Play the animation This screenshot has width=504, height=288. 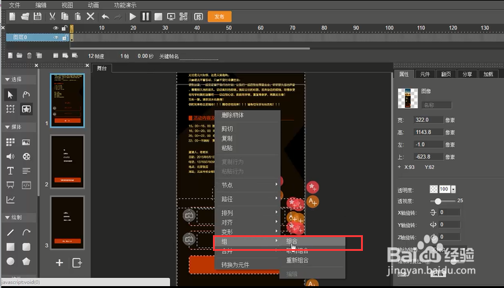tap(132, 17)
